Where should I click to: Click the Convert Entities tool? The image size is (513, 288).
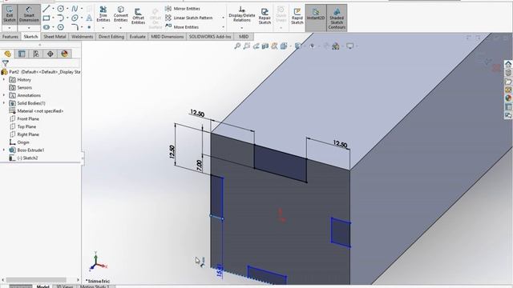point(121,14)
